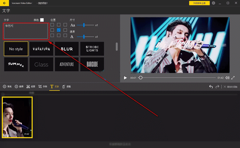Click the preview seek bar handle

(x=140, y=78)
